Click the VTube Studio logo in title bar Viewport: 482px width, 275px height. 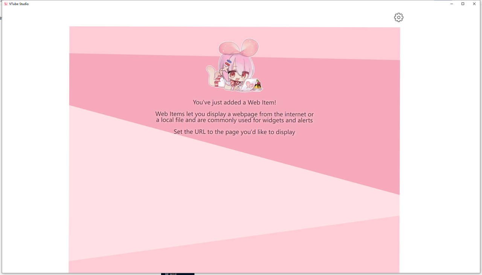6,4
